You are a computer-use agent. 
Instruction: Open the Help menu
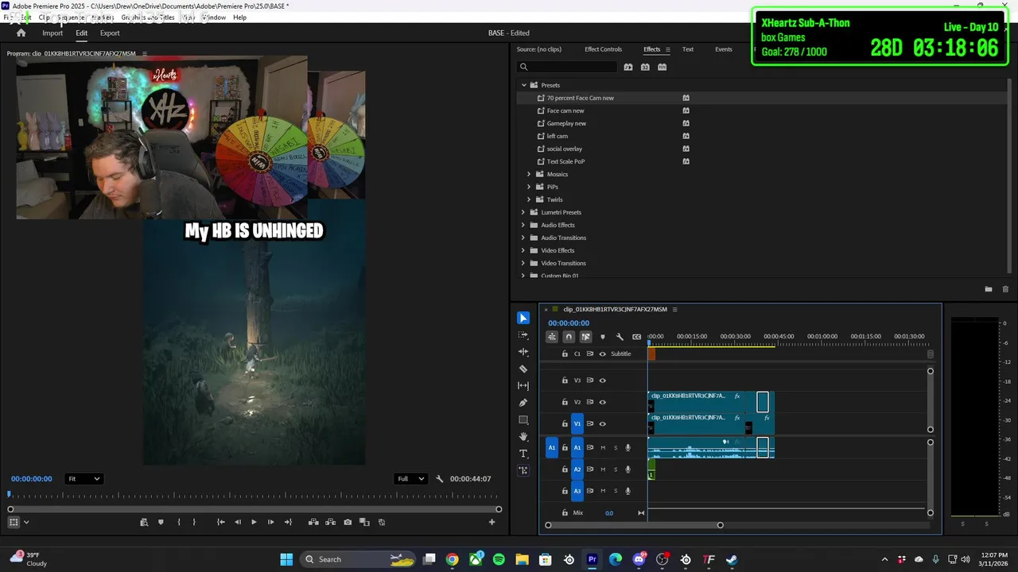click(239, 17)
